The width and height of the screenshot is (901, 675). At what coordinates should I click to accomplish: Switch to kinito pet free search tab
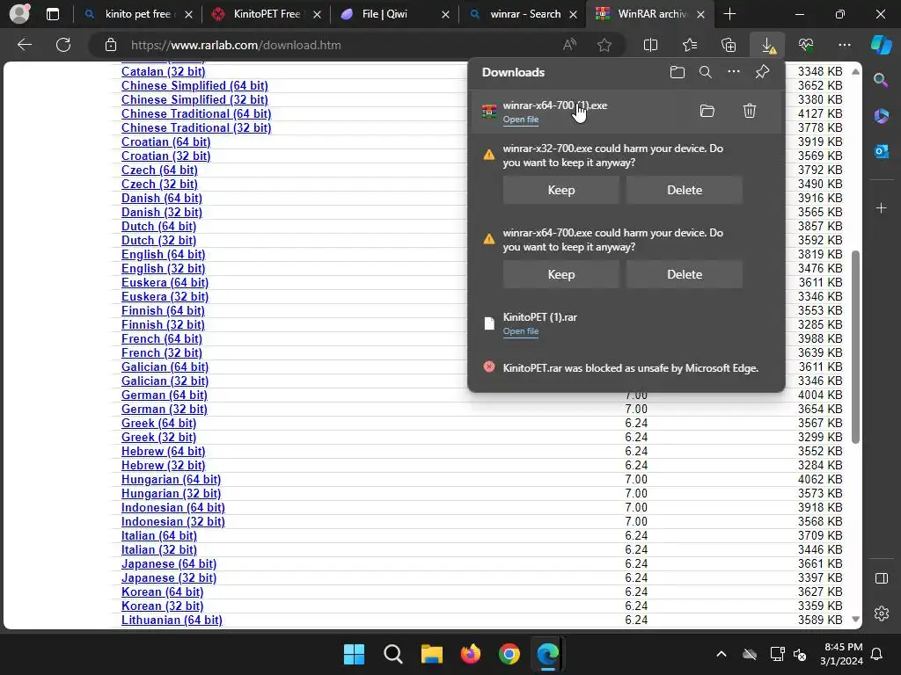point(138,14)
